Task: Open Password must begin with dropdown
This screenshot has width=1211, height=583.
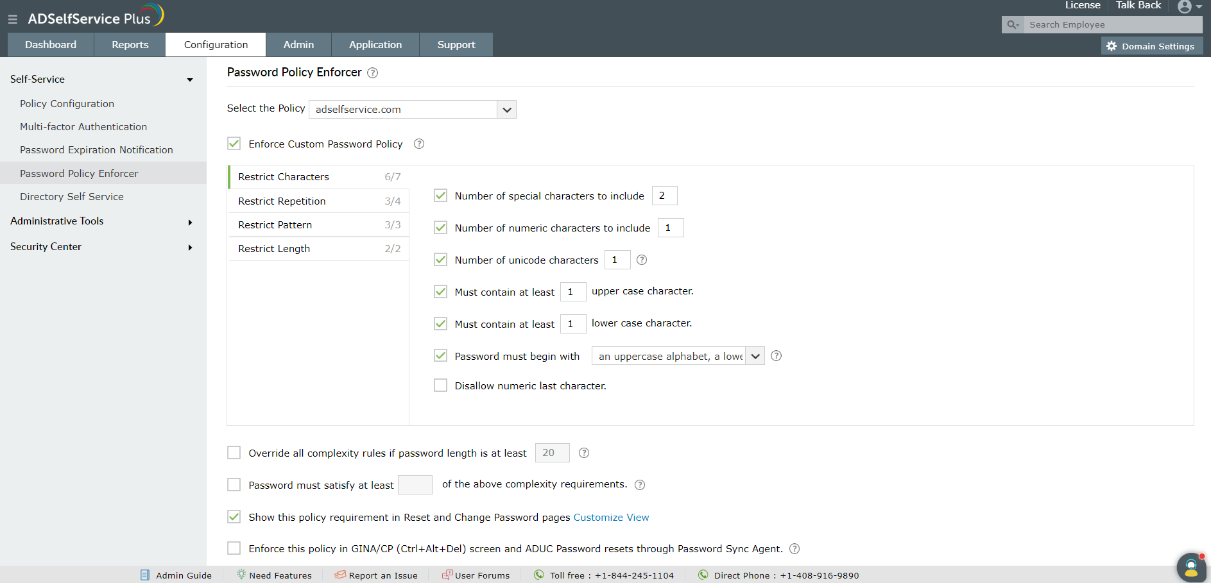Action: (x=755, y=356)
